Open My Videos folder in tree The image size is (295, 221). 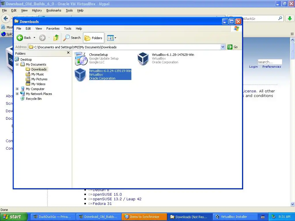pos(38,84)
